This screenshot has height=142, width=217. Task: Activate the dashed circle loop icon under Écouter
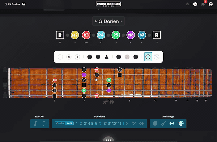pyautogui.click(x=44, y=123)
